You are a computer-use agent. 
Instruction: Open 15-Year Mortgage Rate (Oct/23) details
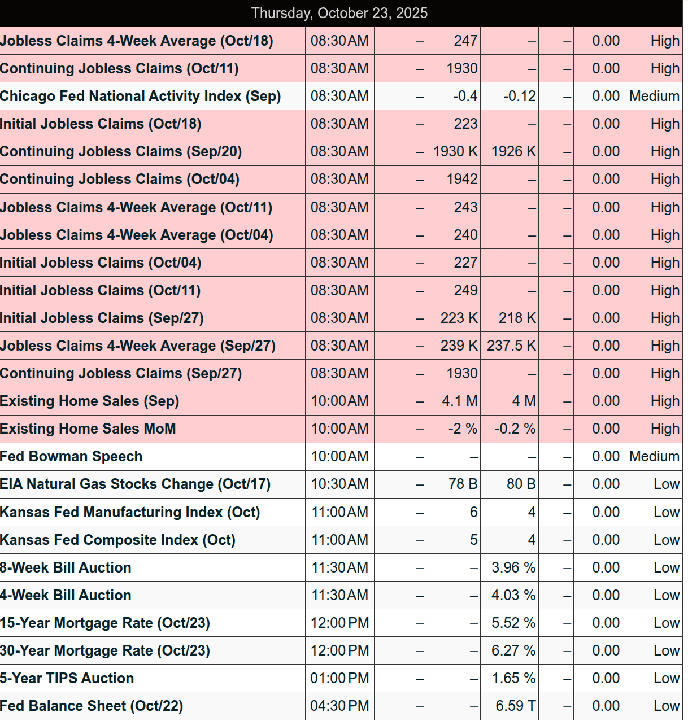(105, 623)
